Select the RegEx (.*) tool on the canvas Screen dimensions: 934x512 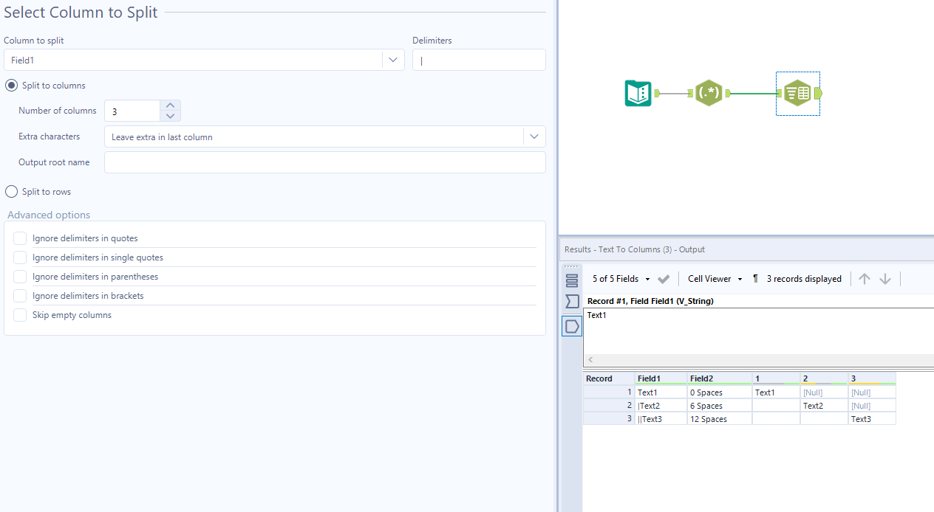(x=709, y=94)
